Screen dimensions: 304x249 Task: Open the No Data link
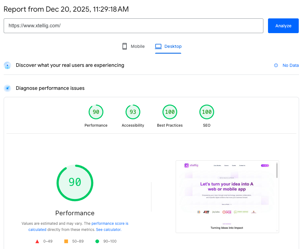point(290,65)
